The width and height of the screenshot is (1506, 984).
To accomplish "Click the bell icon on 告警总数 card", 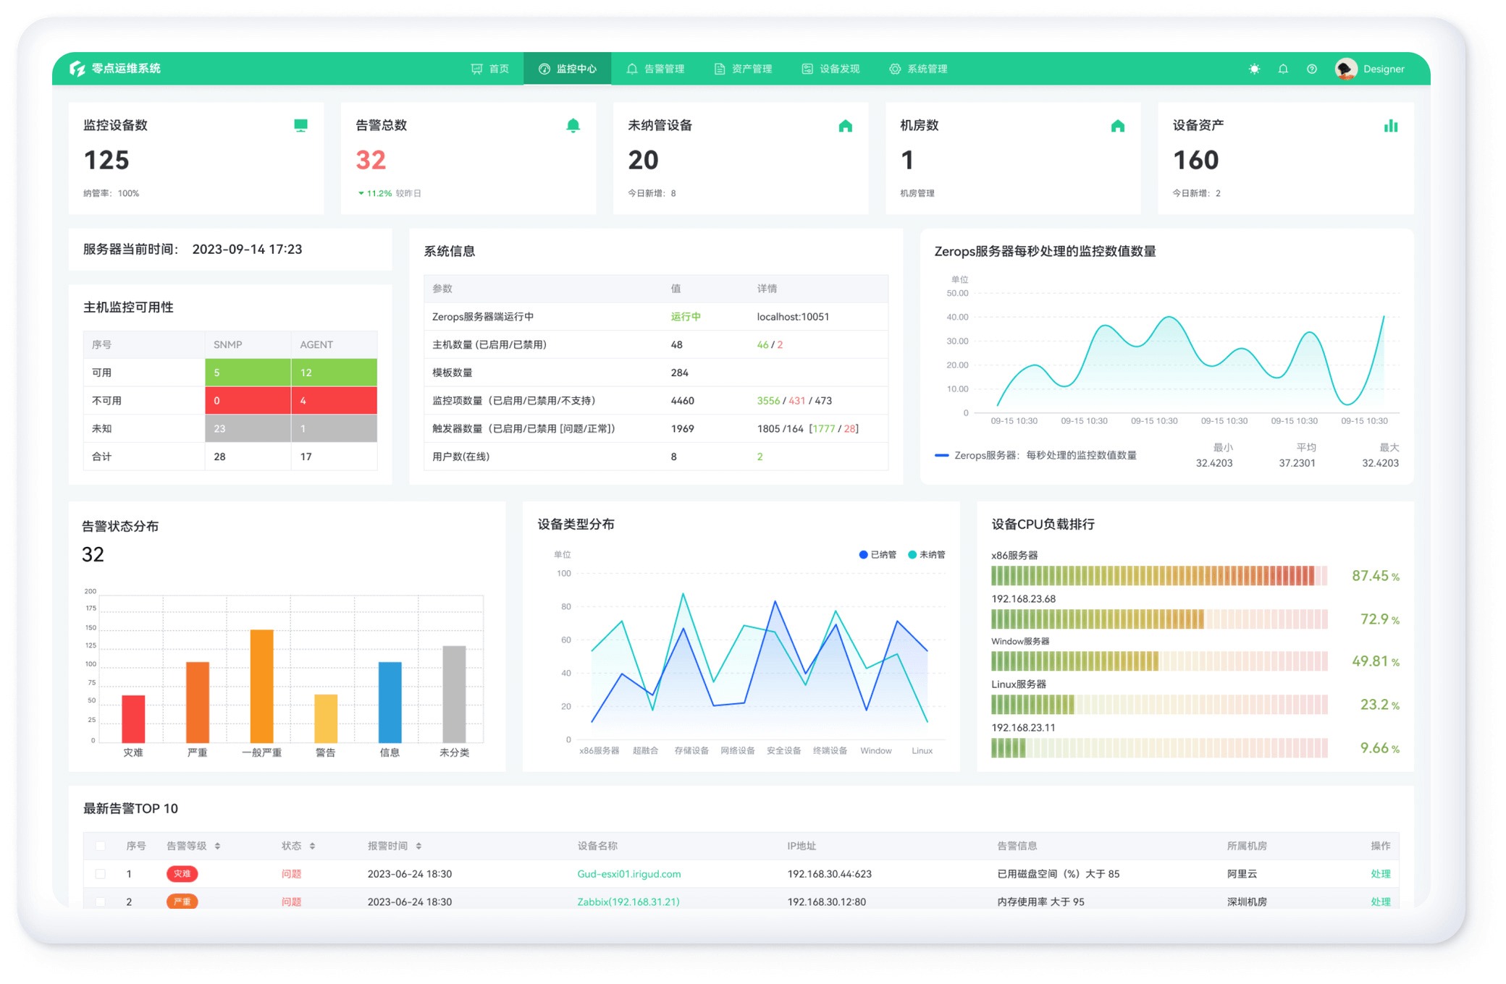I will (x=573, y=125).
